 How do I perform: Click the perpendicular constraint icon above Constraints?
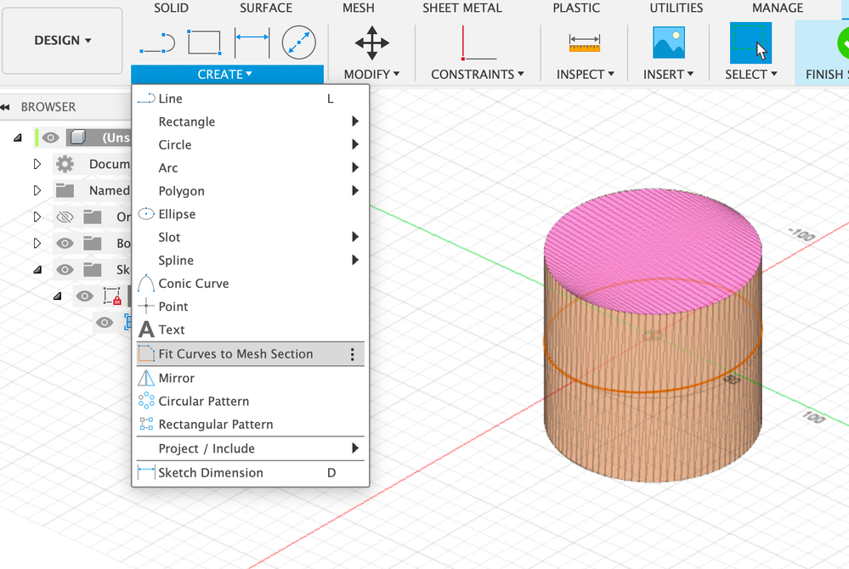(478, 42)
